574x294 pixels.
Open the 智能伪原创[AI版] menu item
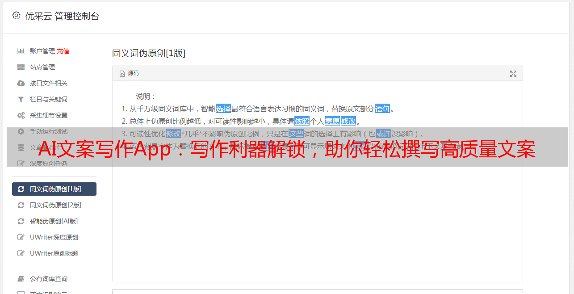(x=54, y=221)
